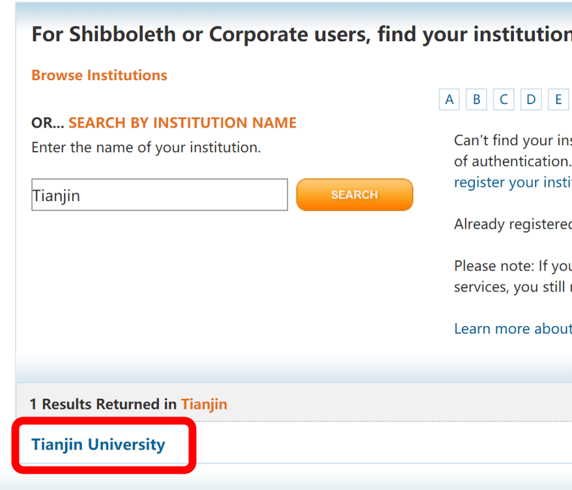Browse institutions starting with letter A
Image resolution: width=572 pixels, height=490 pixels.
click(x=449, y=100)
